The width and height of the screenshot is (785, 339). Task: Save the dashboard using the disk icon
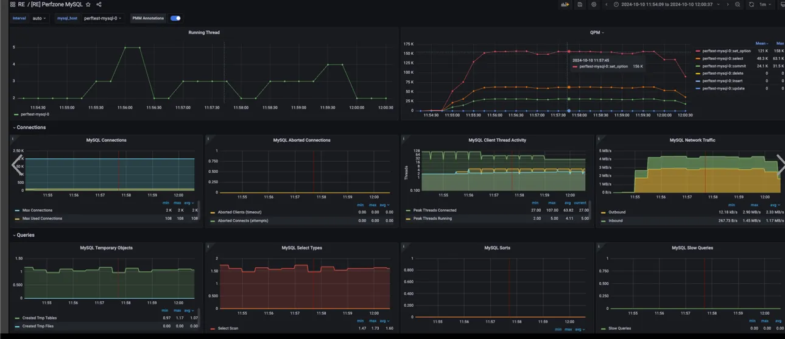click(580, 4)
